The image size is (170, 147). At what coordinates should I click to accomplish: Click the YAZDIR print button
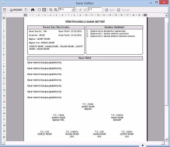[16, 10]
